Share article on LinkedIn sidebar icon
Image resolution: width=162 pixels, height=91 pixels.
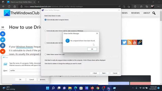click(x=3, y=45)
